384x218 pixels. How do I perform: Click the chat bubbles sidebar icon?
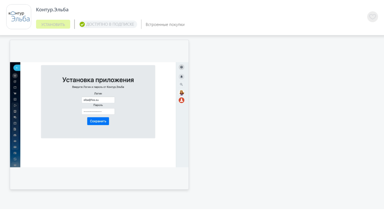(x=15, y=117)
